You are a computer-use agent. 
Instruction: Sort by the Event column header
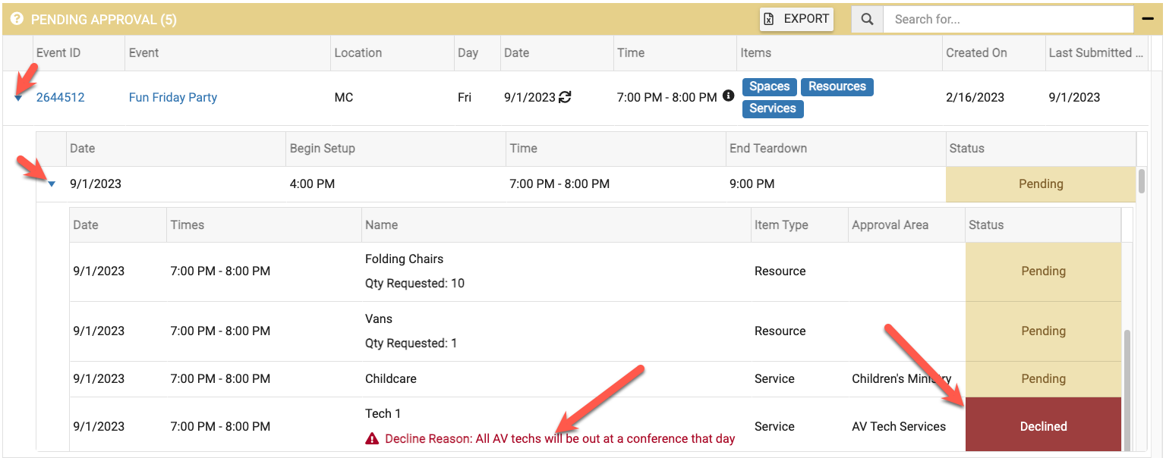[144, 53]
